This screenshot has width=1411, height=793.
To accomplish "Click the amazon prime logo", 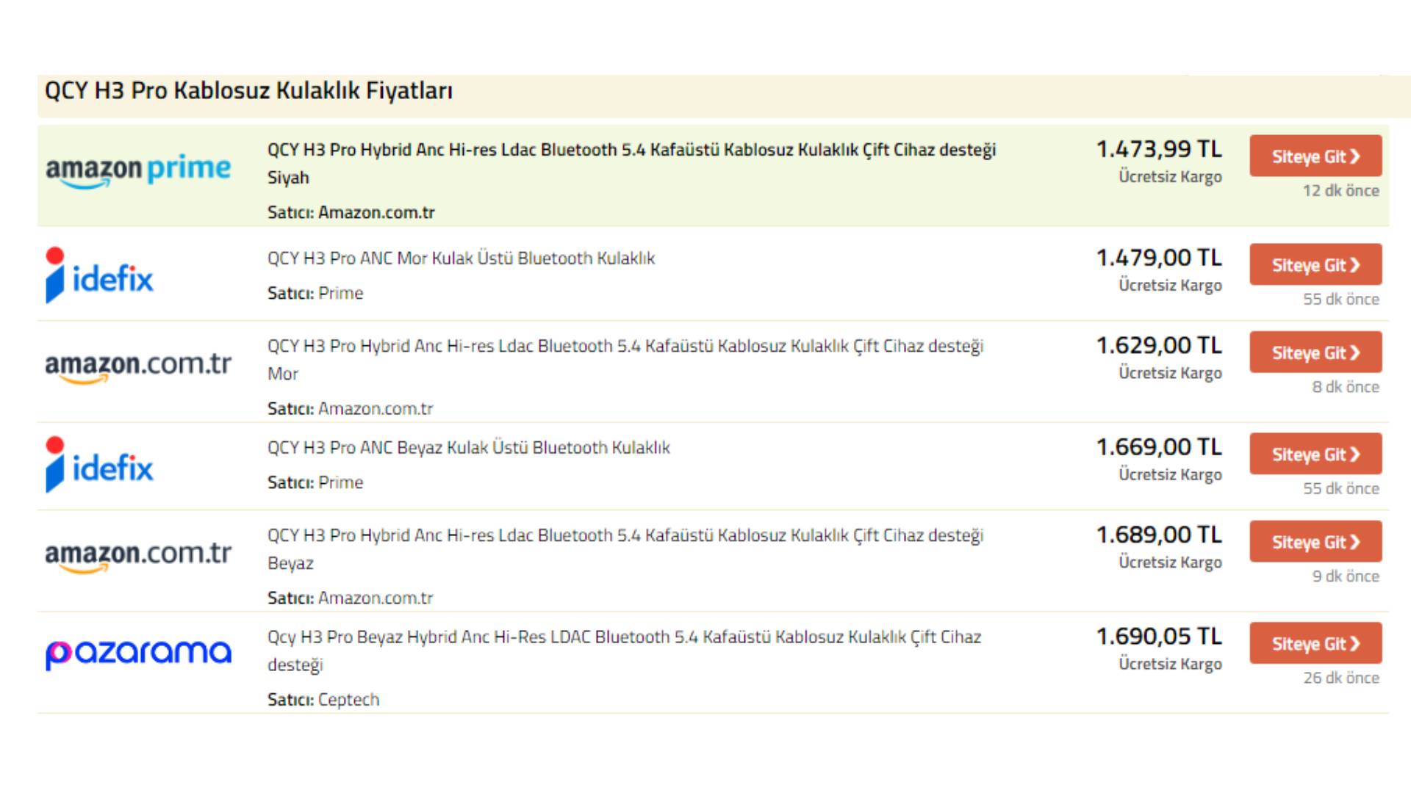I will 138,171.
